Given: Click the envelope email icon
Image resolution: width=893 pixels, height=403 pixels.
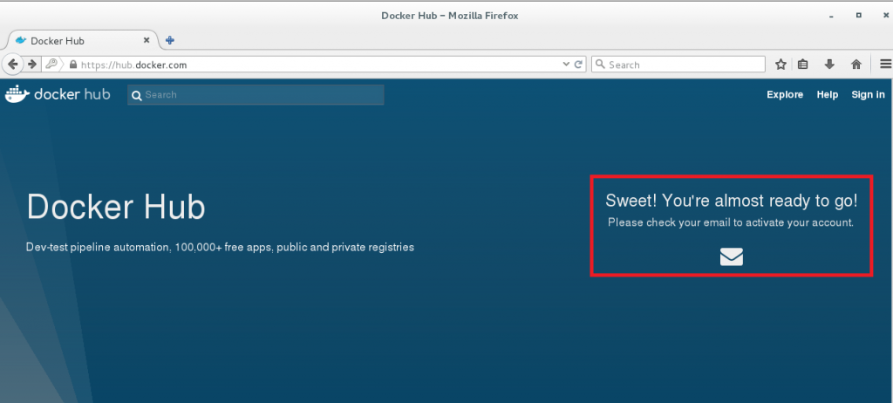Looking at the screenshot, I should point(732,257).
